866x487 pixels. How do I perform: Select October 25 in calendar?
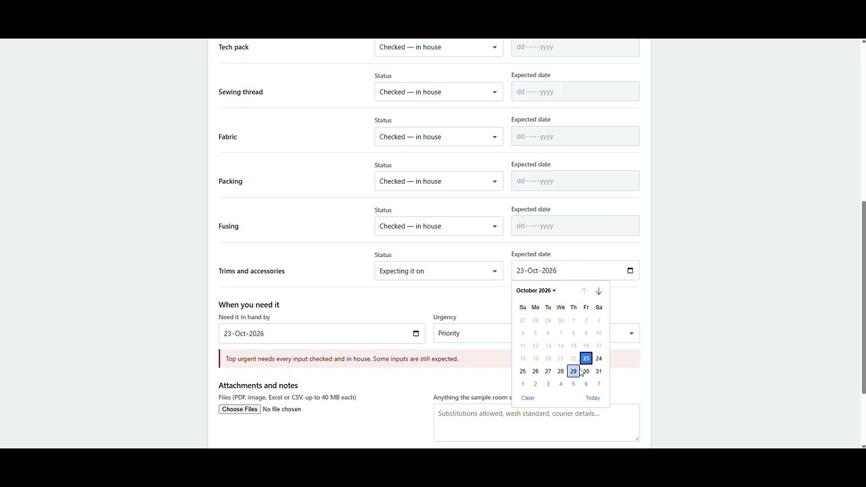522,371
